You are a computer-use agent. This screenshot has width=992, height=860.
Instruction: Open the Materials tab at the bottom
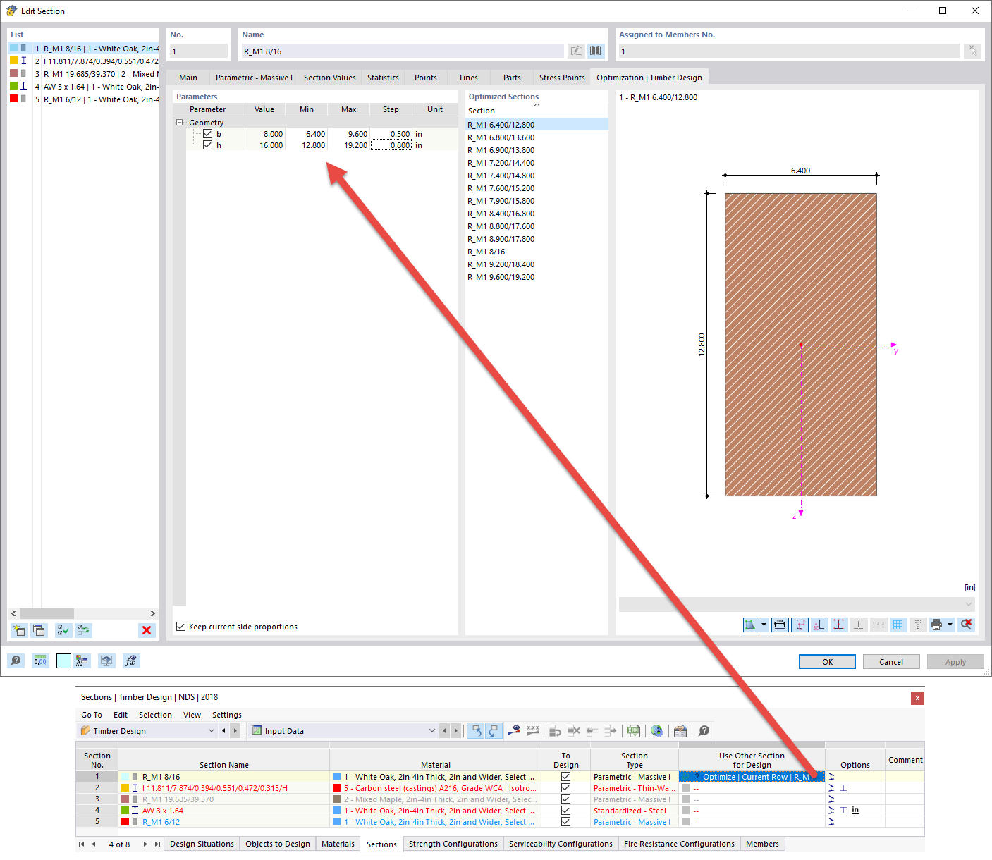pos(338,844)
